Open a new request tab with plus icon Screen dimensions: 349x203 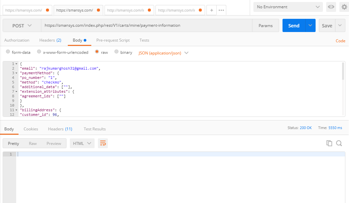[211, 10]
